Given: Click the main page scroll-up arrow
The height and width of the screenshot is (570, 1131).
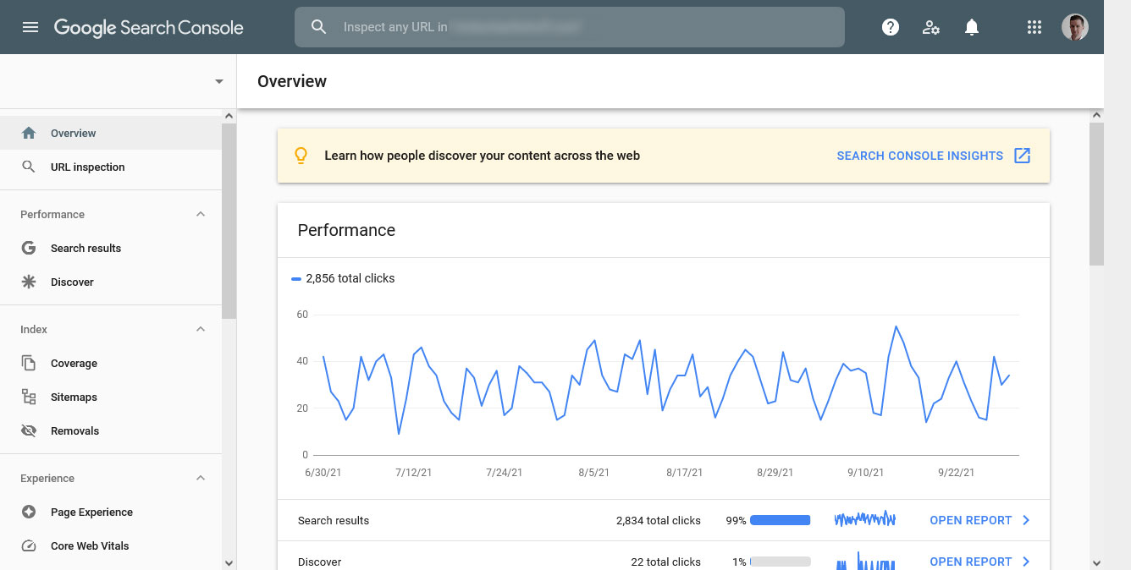Looking at the screenshot, I should click(x=1097, y=115).
